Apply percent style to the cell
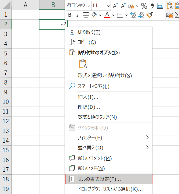The image size is (179, 194). 144,6
